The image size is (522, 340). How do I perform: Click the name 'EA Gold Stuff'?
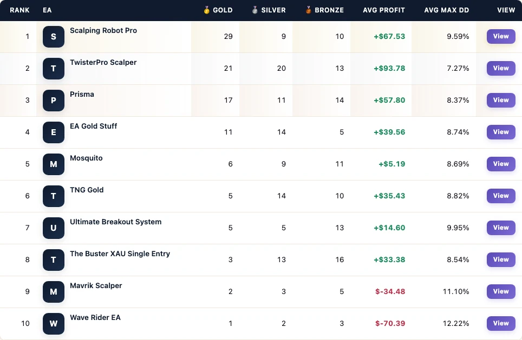[x=94, y=126]
